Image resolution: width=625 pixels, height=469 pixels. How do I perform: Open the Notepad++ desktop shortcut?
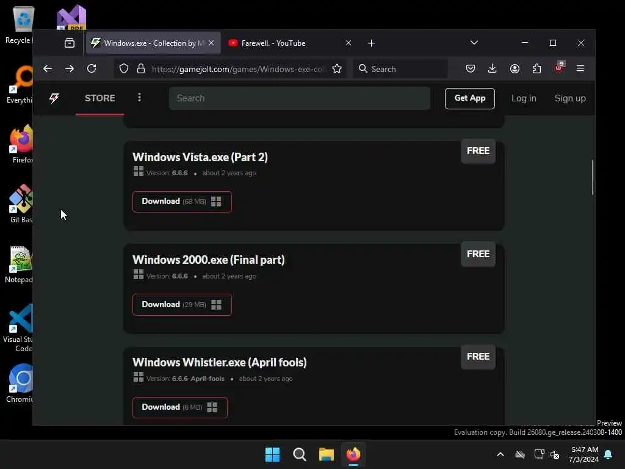coord(19,264)
